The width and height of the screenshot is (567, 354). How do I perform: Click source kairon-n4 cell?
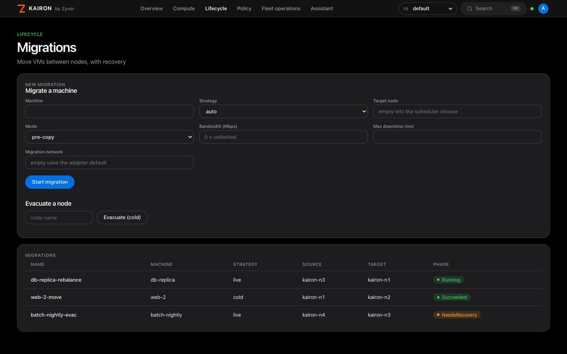[314, 315]
